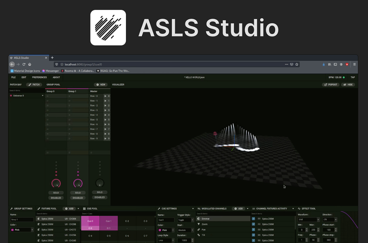Click Group 1 rotary knob
The width and height of the screenshot is (368, 243).
pos(78,183)
